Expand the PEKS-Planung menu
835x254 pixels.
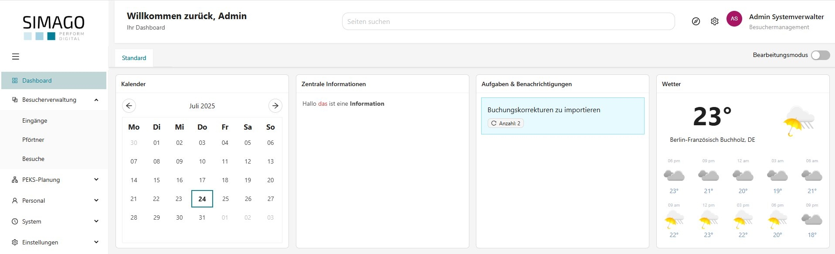click(96, 180)
